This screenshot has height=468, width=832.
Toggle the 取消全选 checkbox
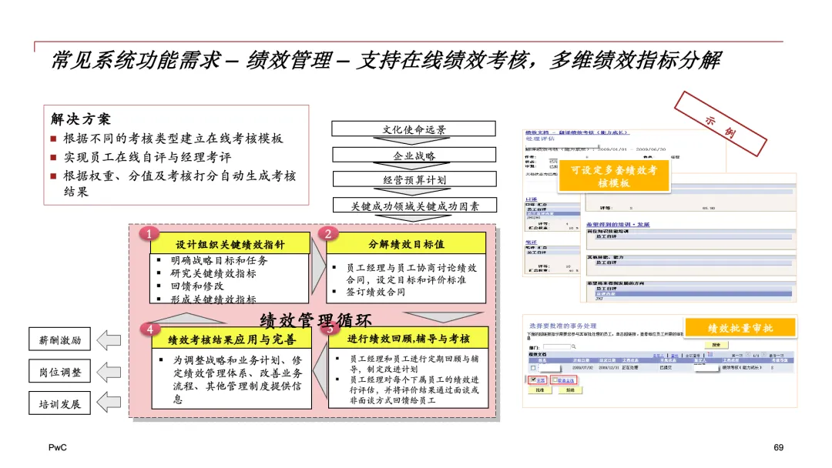click(555, 380)
